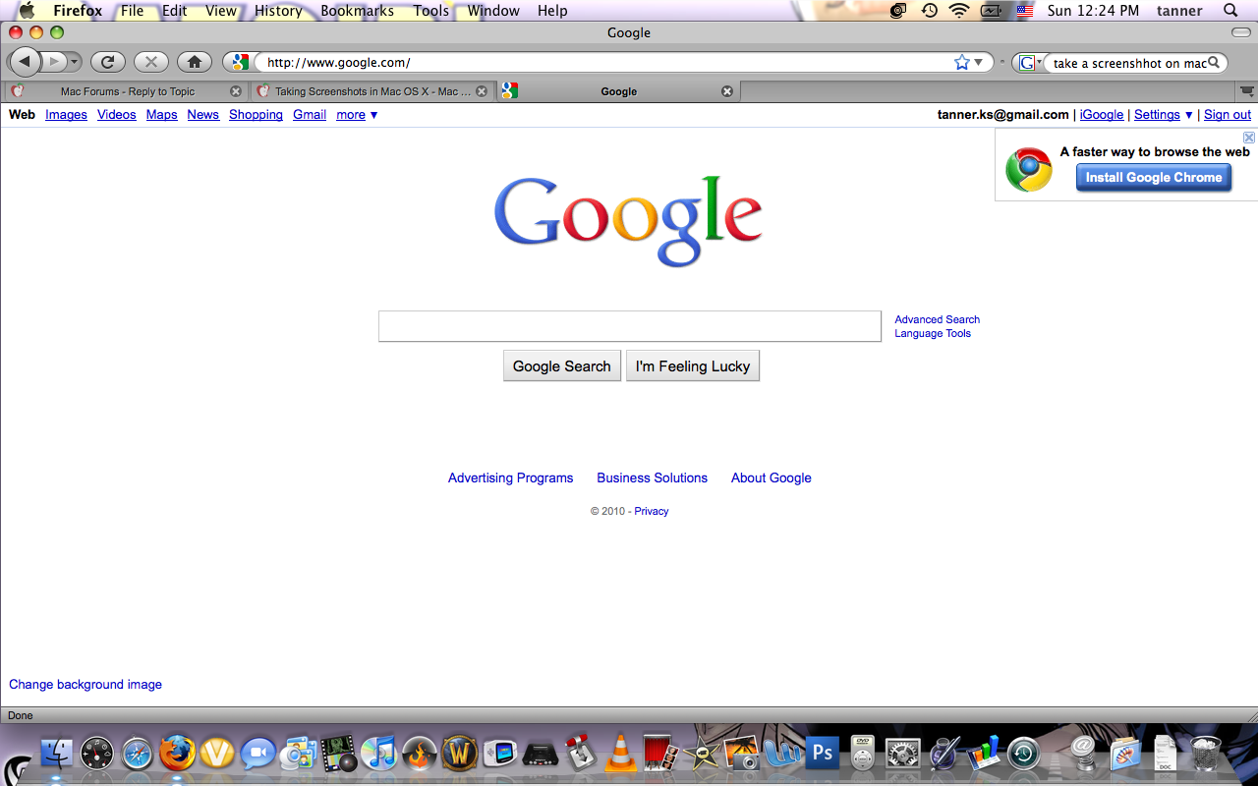
Task: Click Install Google Chrome button
Action: 1154,178
